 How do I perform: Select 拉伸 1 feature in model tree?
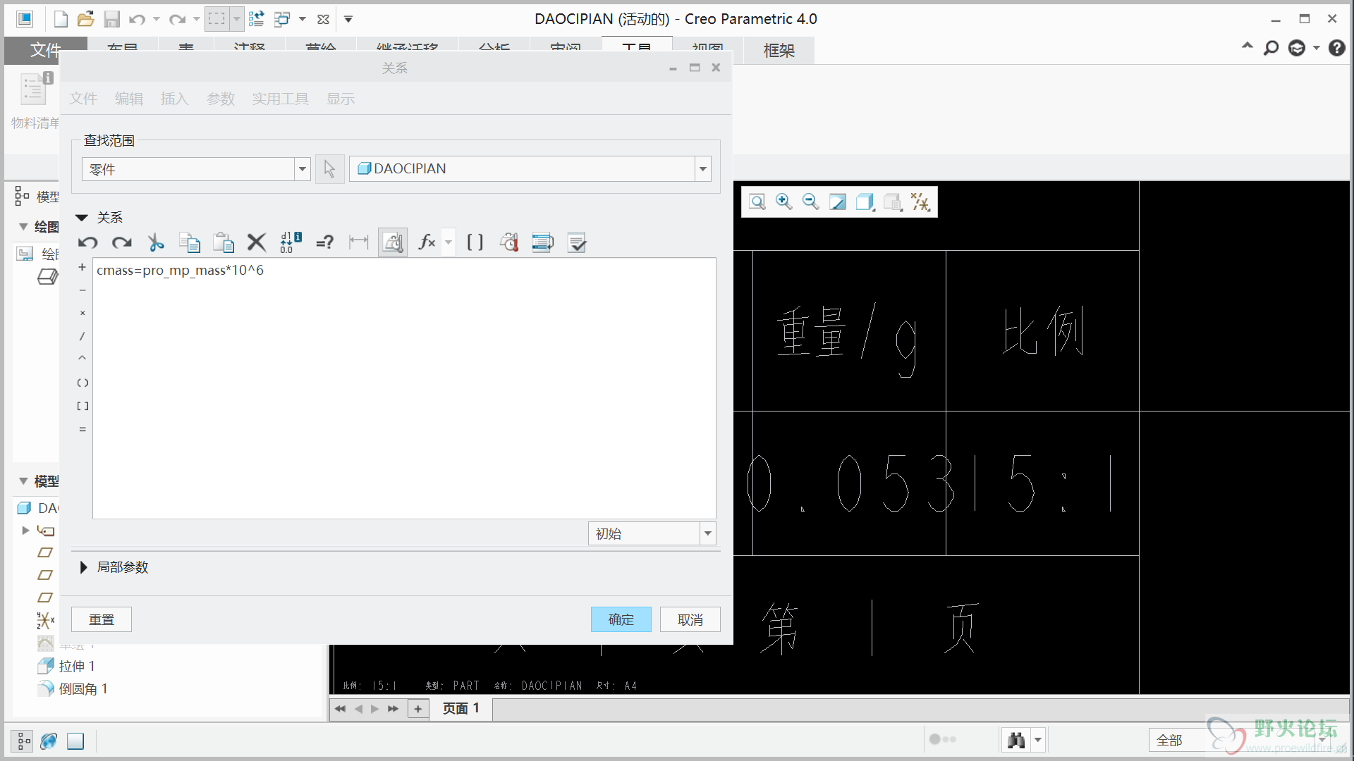(x=77, y=666)
